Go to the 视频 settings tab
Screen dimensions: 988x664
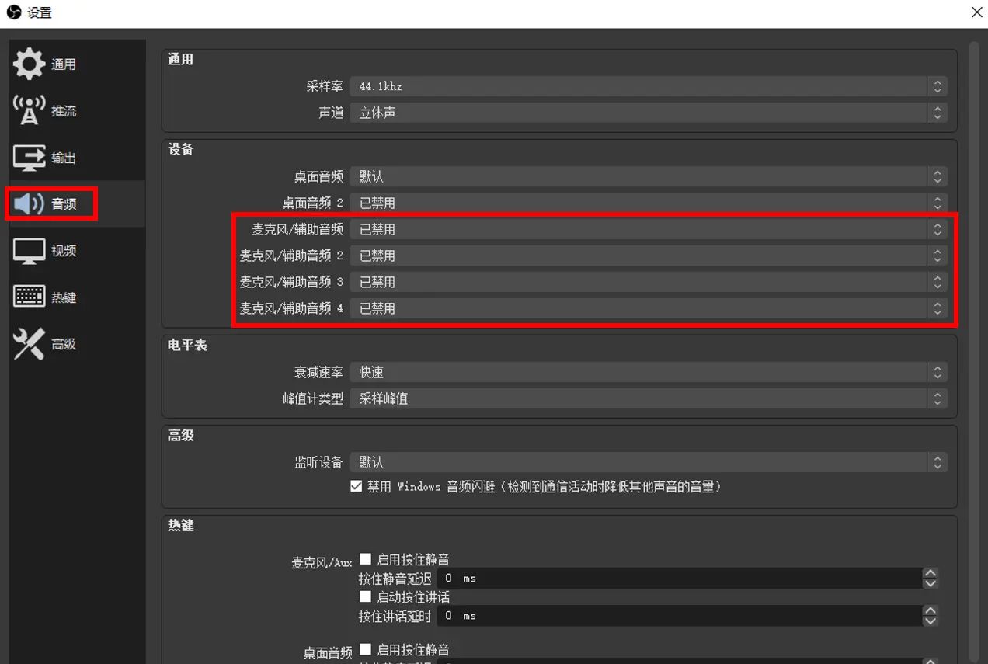(77, 251)
